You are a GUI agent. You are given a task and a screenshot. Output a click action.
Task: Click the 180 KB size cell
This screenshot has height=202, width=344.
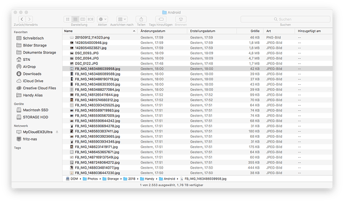click(254, 131)
